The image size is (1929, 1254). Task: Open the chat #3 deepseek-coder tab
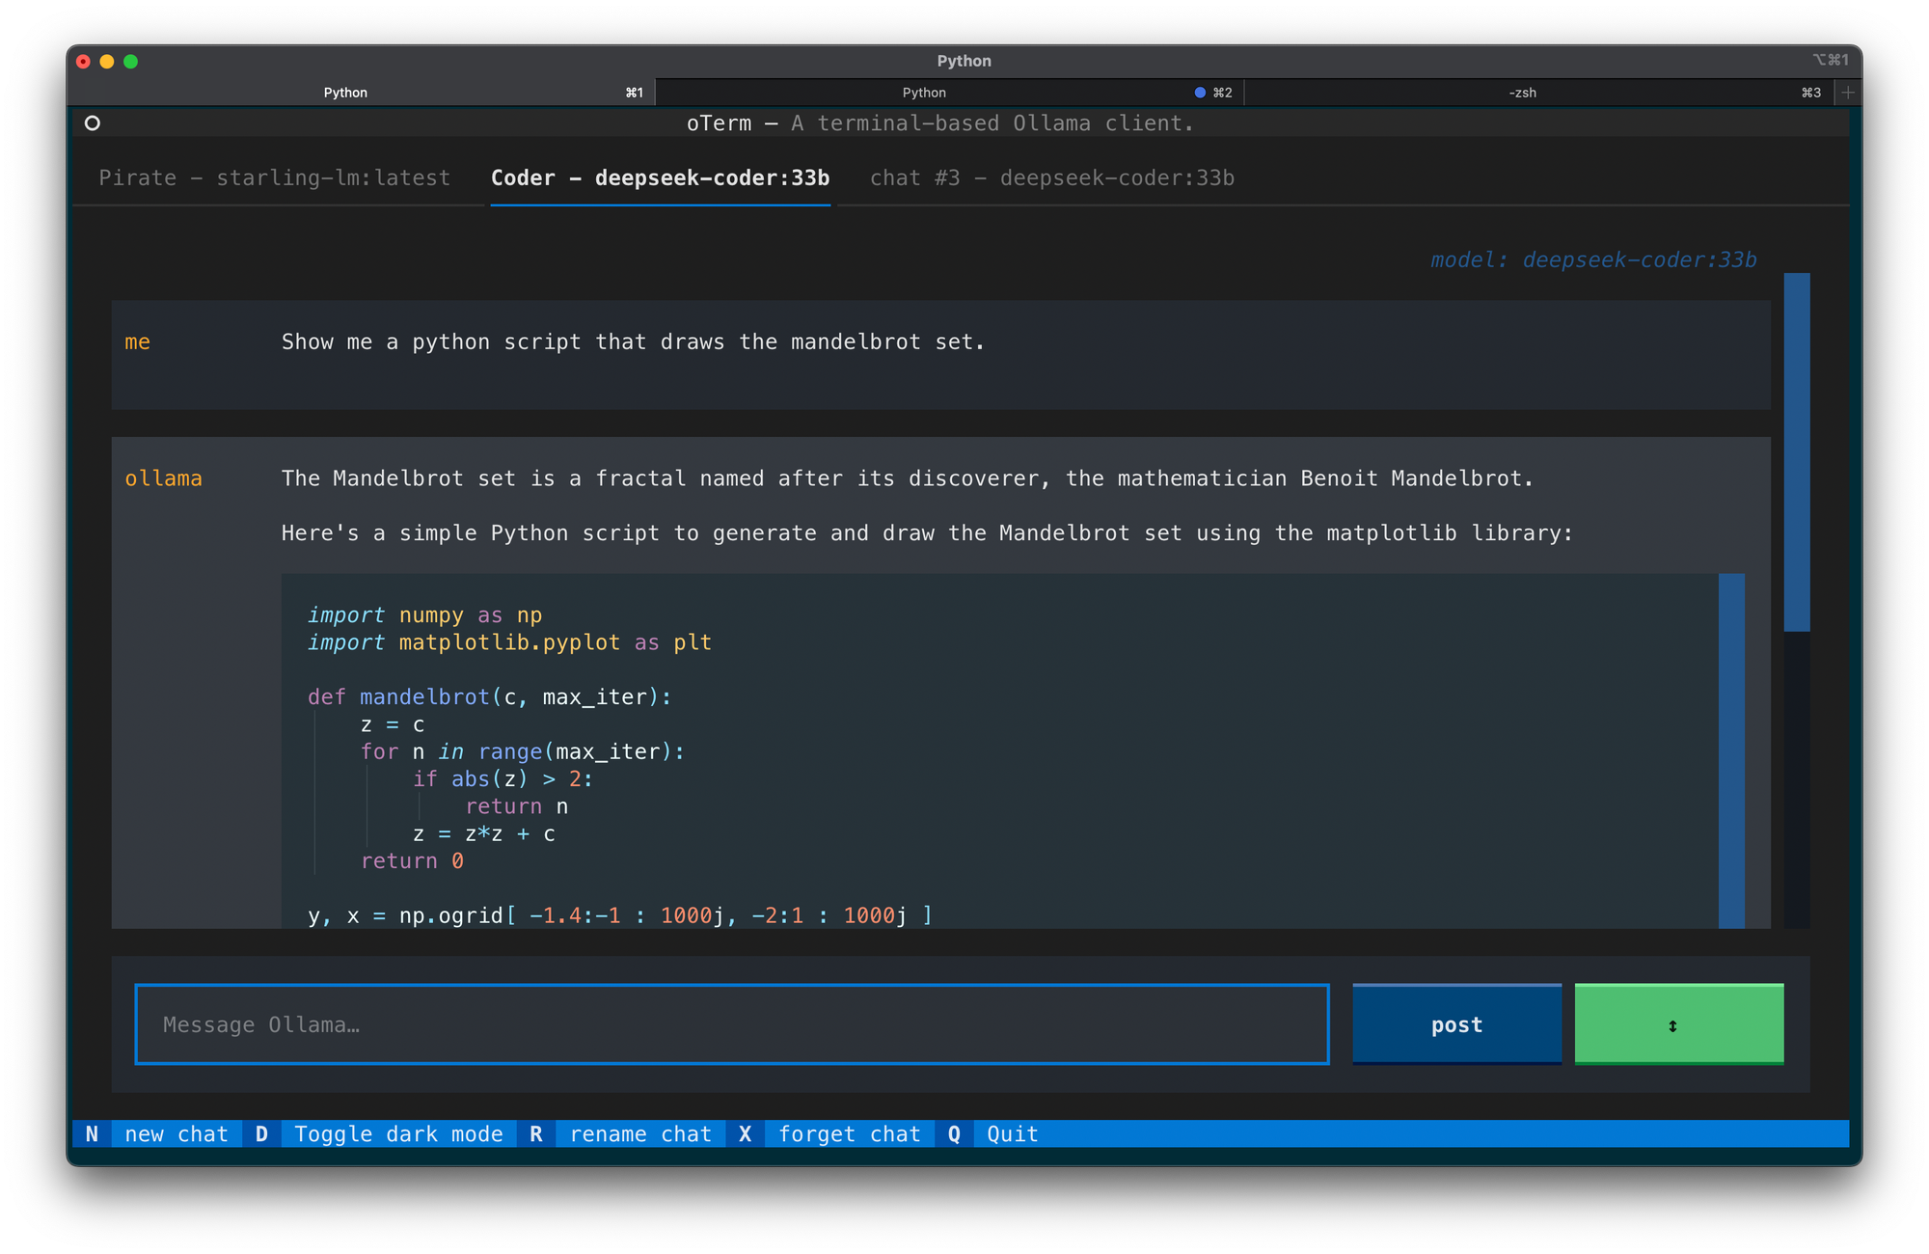1051,178
